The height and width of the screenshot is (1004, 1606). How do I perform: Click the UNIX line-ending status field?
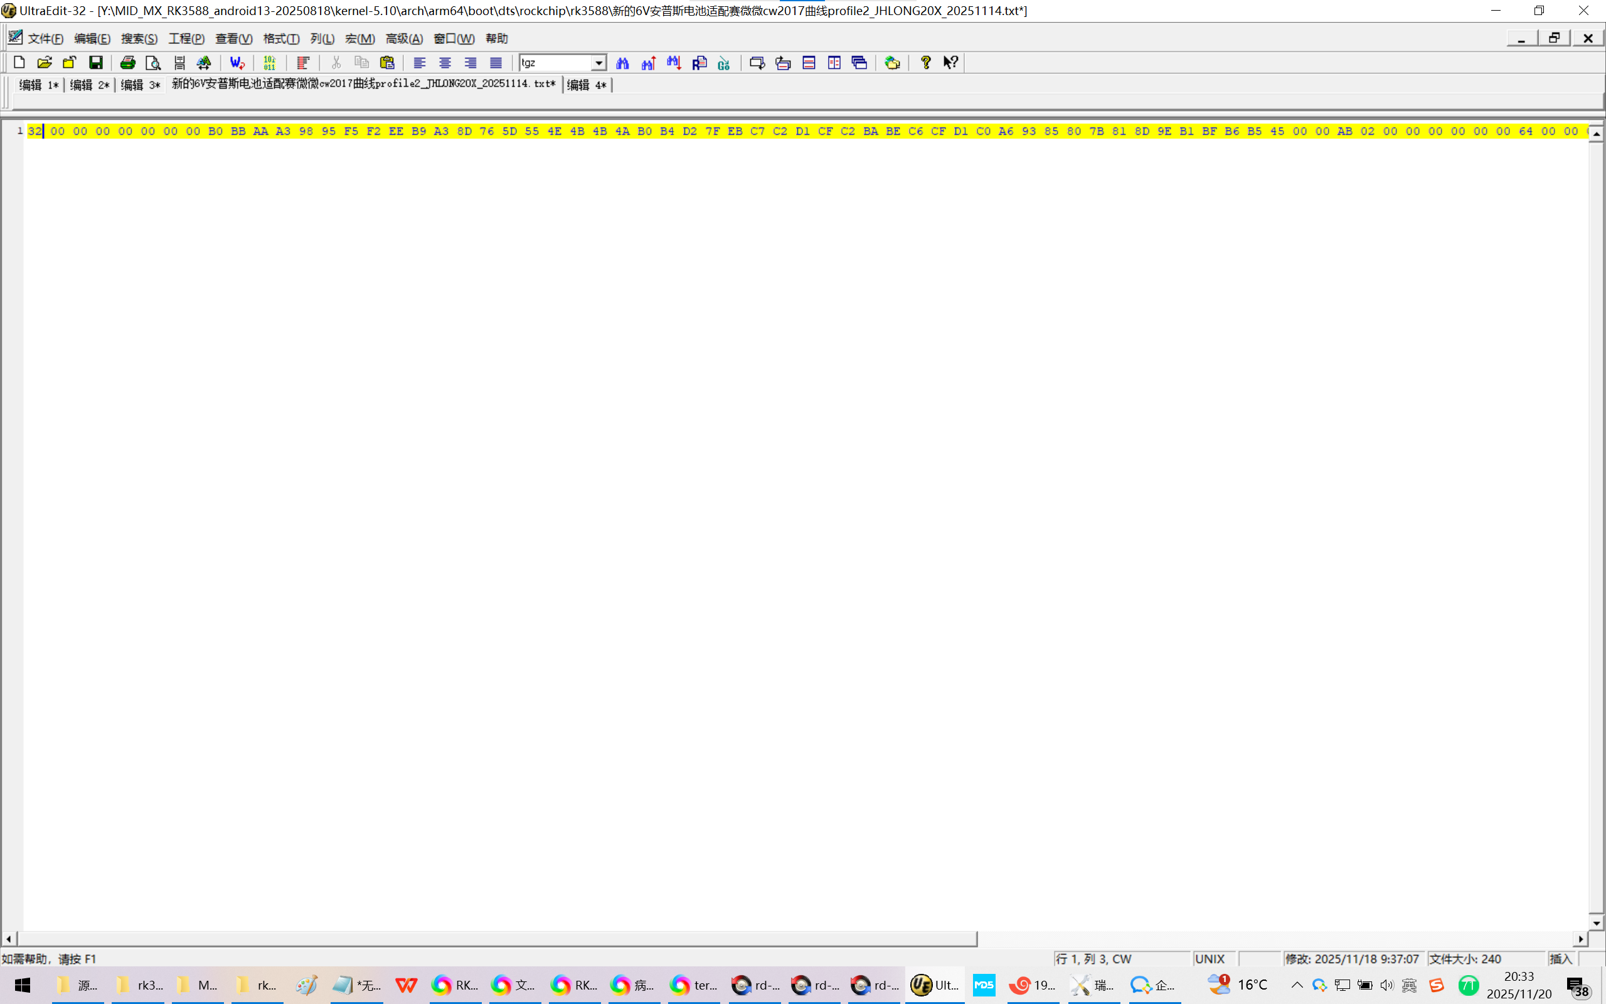[1210, 959]
